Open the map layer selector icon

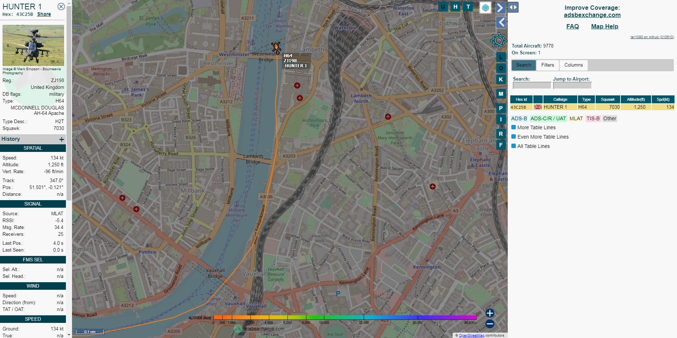pos(485,7)
